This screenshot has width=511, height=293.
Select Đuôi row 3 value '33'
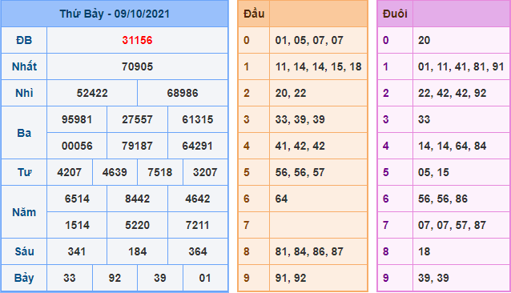[x=424, y=119]
